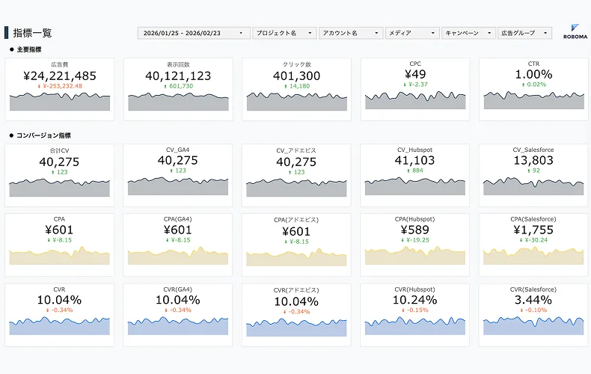The height and width of the screenshot is (374, 591).
Task: Expand the 広告グループ filter dropdown
Action: coord(525,33)
